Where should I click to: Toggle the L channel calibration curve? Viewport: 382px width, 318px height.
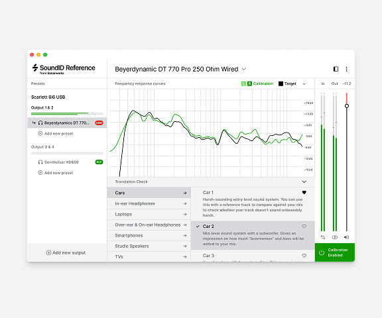click(x=243, y=83)
